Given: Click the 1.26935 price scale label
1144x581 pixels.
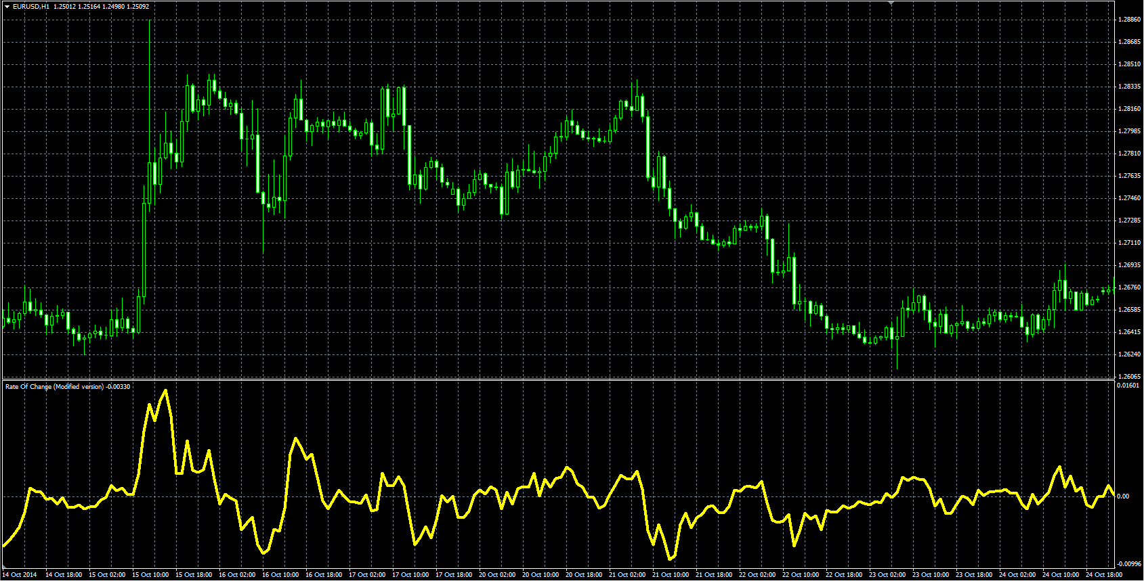Looking at the screenshot, I should (x=1130, y=265).
